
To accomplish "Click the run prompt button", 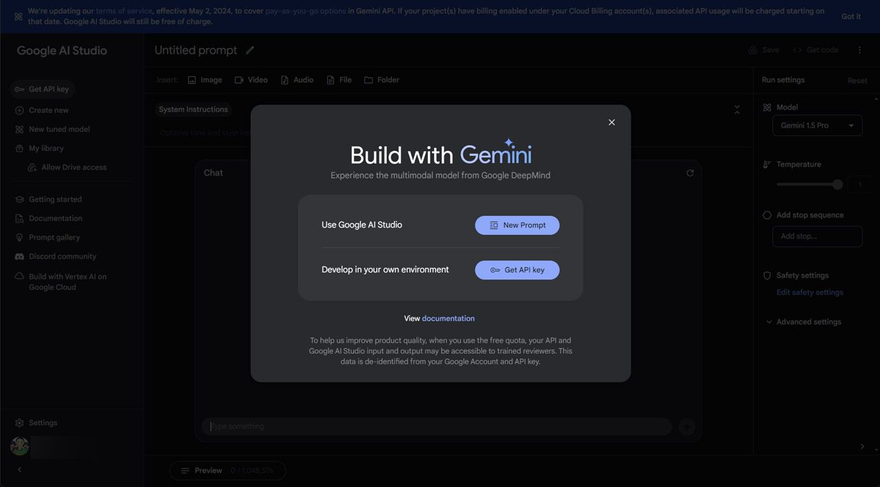I will click(x=687, y=427).
